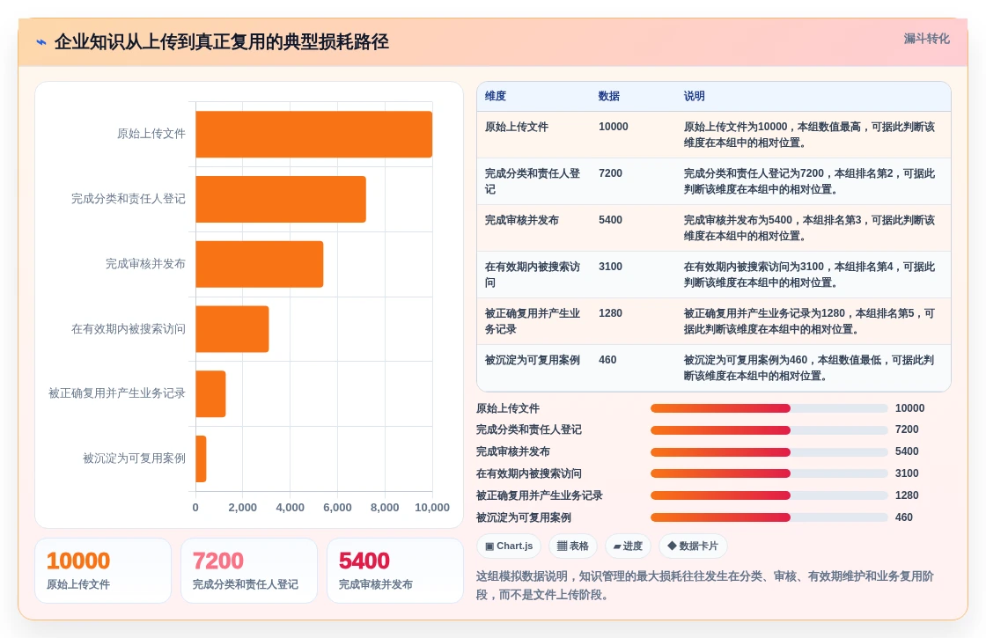Click the 原始上传文件 y-axis label in chart
986x638 pixels.
tap(151, 134)
